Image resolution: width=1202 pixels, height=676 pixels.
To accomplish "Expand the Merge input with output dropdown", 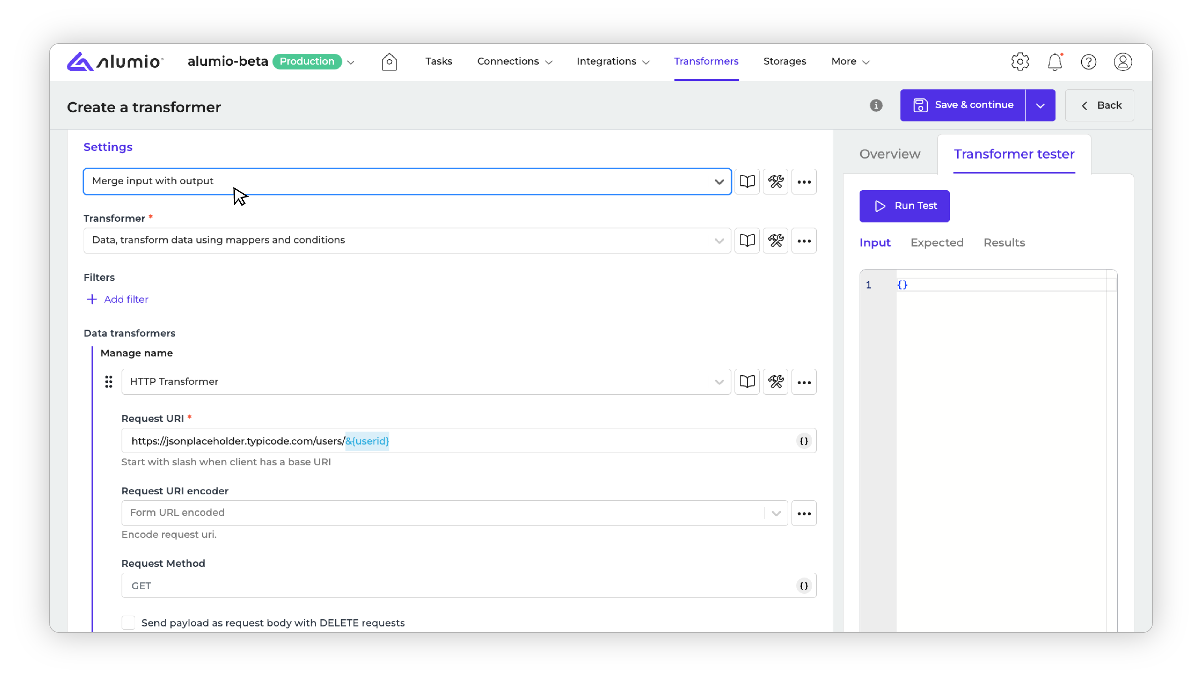I will (x=719, y=182).
